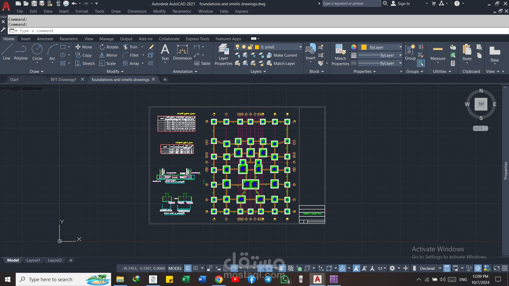509x286 pixels.
Task: Click the TOP face of the ViewCube
Action: click(481, 104)
